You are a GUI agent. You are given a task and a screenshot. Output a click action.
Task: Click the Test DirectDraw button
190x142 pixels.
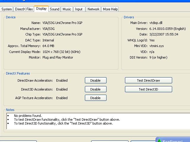(x=148, y=80)
